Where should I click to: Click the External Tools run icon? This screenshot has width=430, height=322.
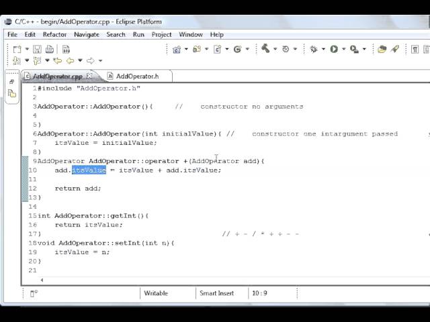point(354,49)
